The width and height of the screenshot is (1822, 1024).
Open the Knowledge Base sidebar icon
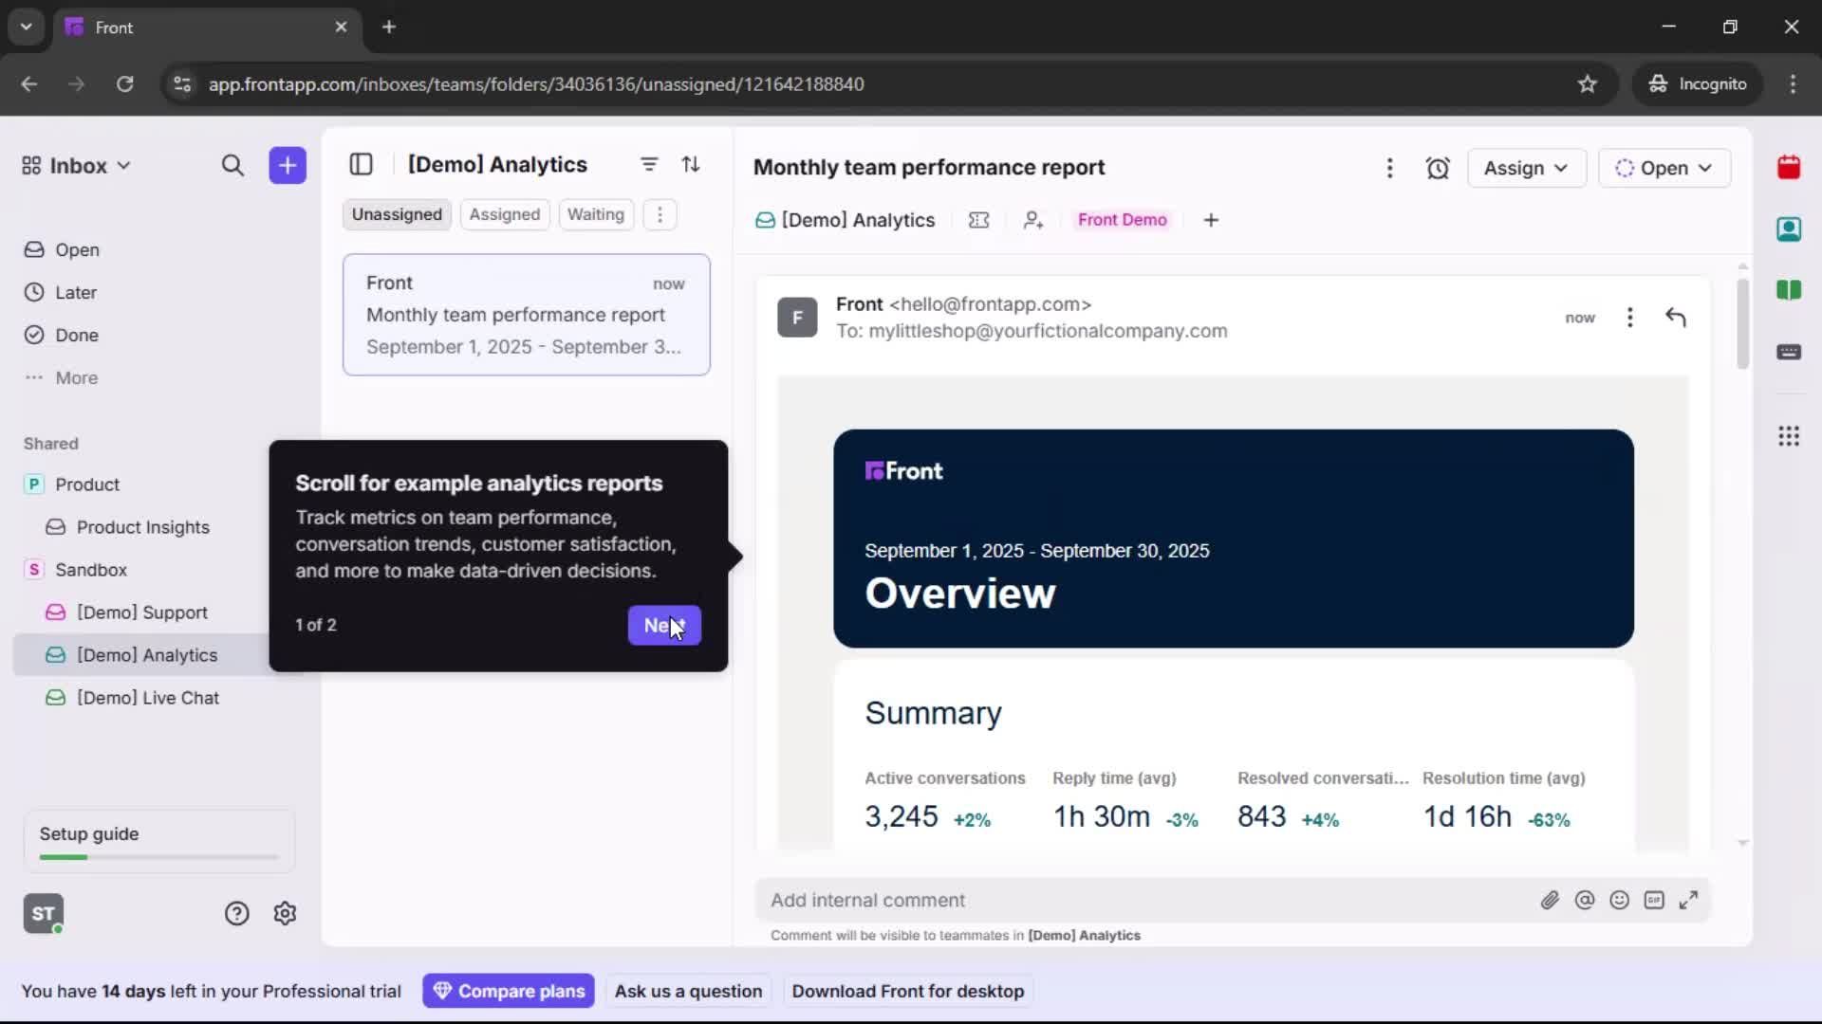point(1790,290)
